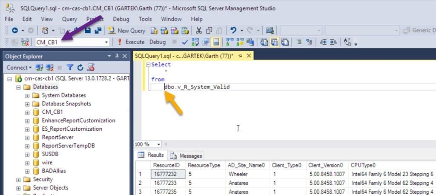Screen dimensions: 436x195
Task: Open the Tools menu
Action: point(145,19)
